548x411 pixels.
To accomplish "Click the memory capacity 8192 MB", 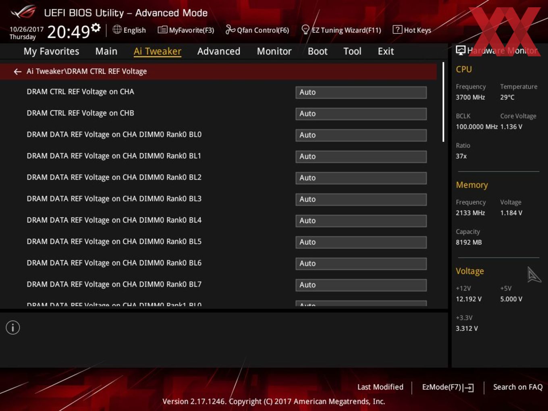I will [x=469, y=242].
